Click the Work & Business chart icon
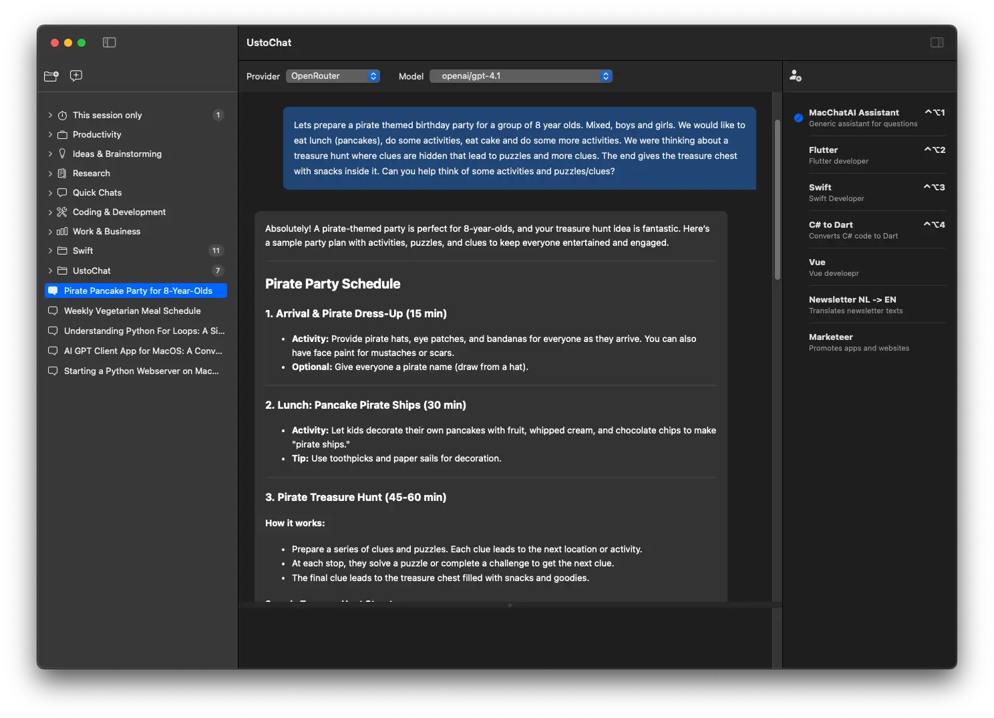The image size is (994, 718). (62, 232)
